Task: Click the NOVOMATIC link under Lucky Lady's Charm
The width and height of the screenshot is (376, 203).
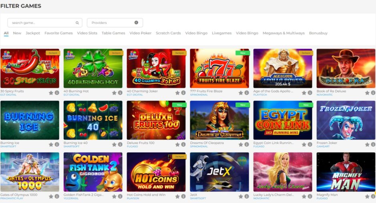Action: point(261,199)
